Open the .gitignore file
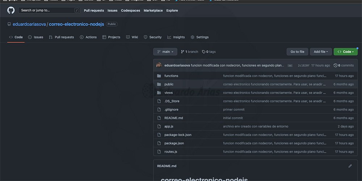 point(171,109)
